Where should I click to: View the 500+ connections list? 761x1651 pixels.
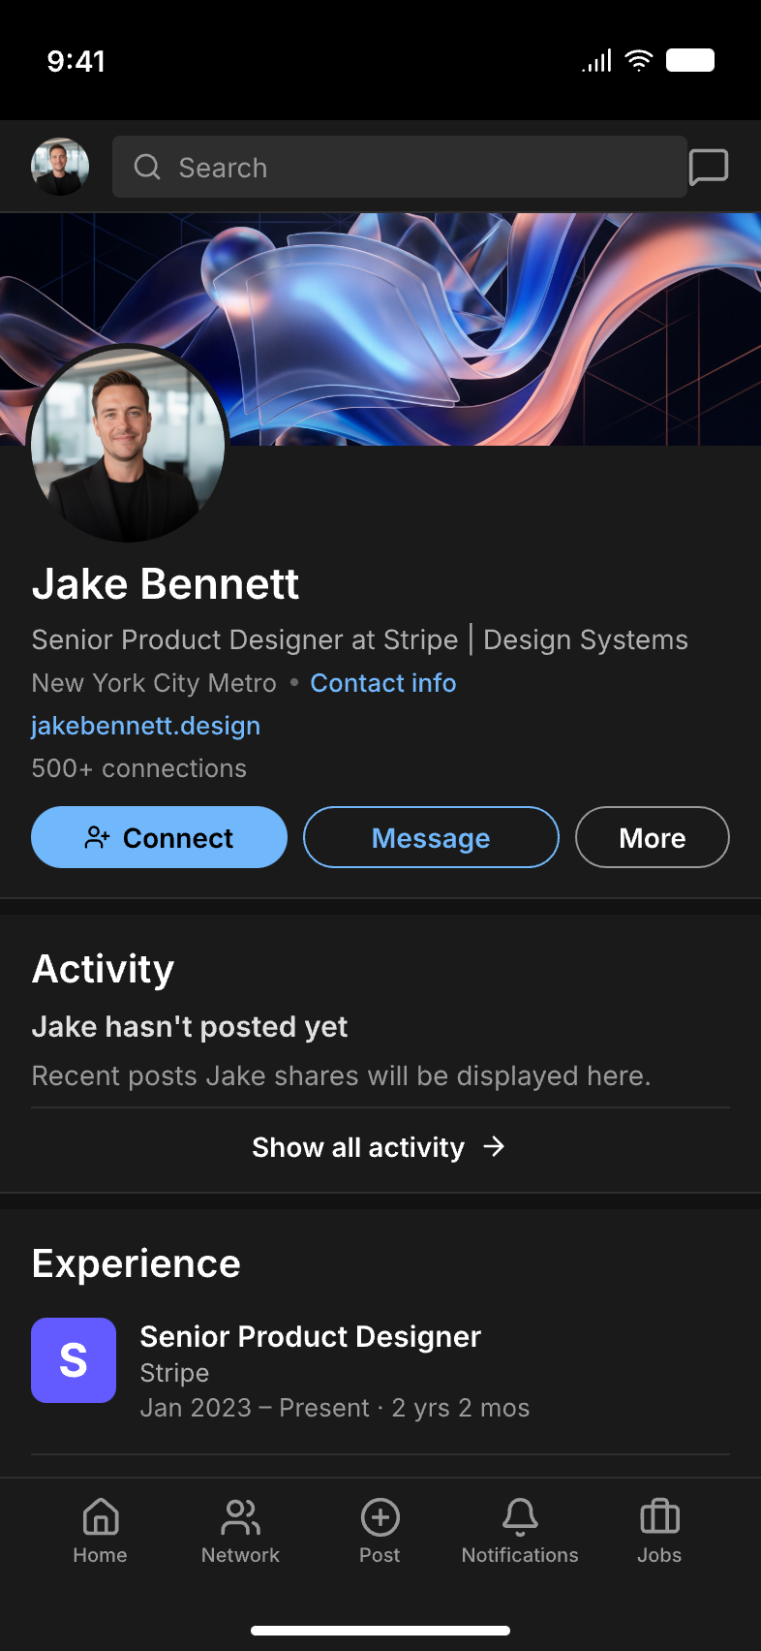139,768
